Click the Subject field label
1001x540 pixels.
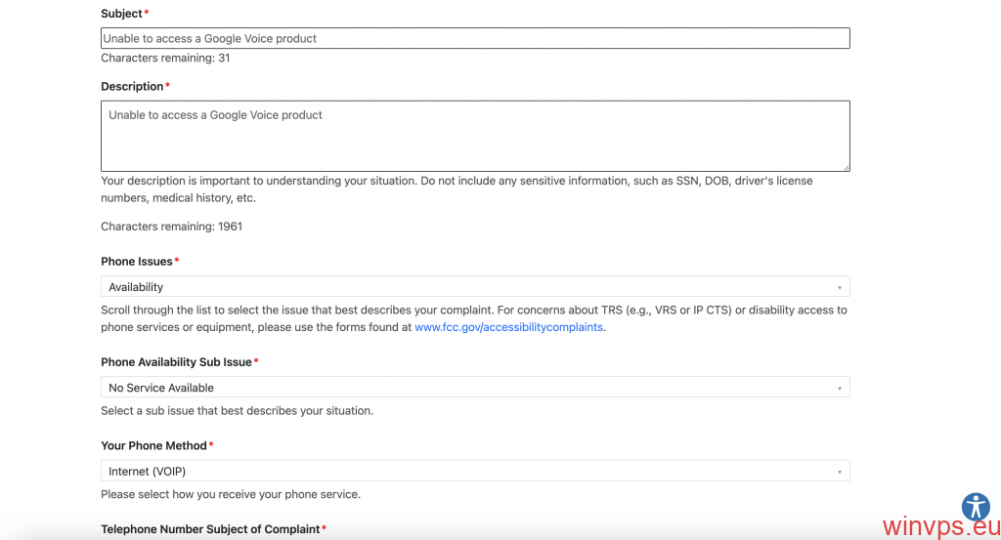[121, 14]
